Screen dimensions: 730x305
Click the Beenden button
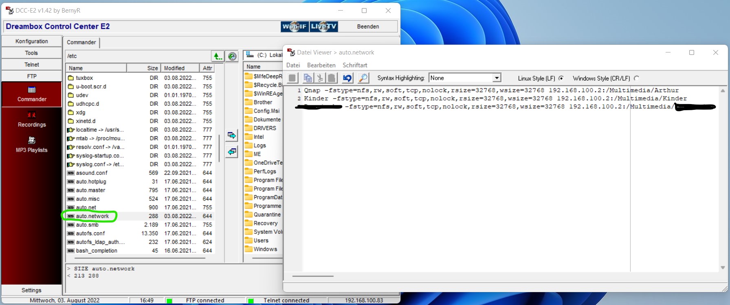[368, 26]
